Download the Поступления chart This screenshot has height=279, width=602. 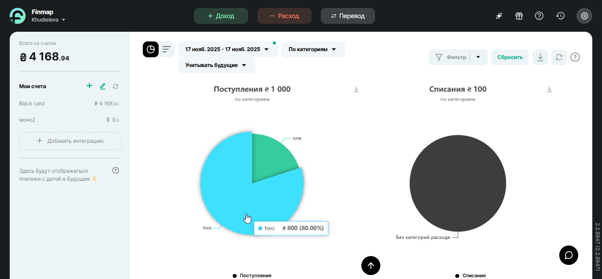point(357,89)
